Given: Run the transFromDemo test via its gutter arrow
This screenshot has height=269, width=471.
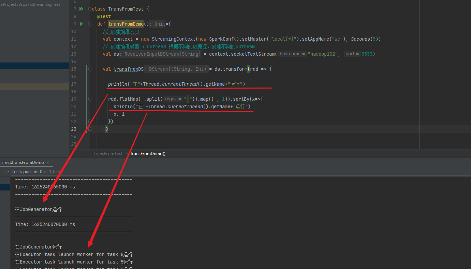Looking at the screenshot, I should [81, 24].
